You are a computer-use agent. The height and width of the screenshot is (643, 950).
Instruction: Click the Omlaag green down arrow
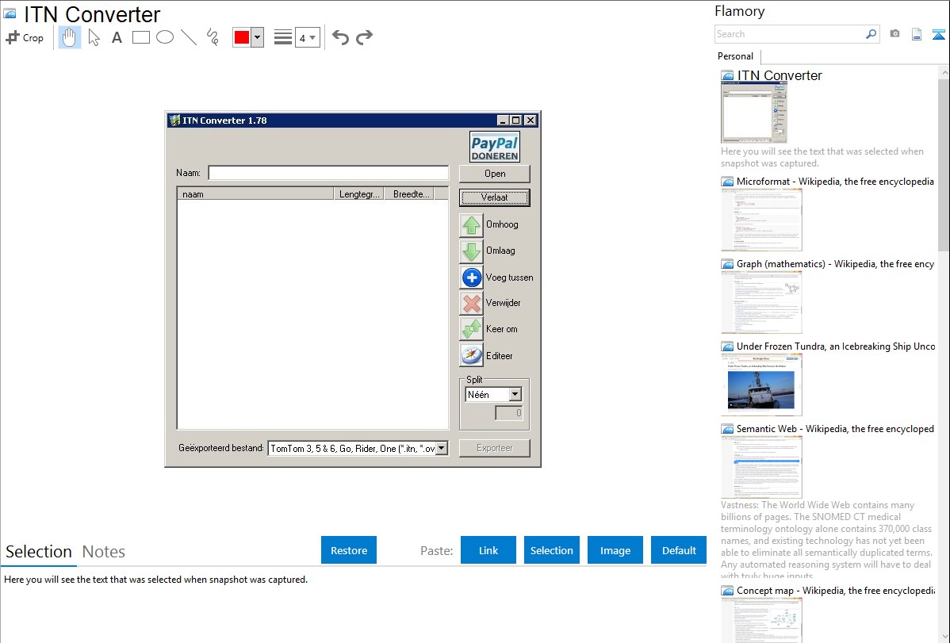(471, 251)
